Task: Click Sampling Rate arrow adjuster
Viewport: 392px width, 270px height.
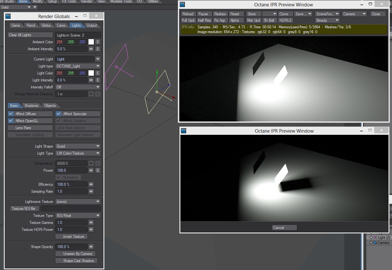Action: point(91,191)
